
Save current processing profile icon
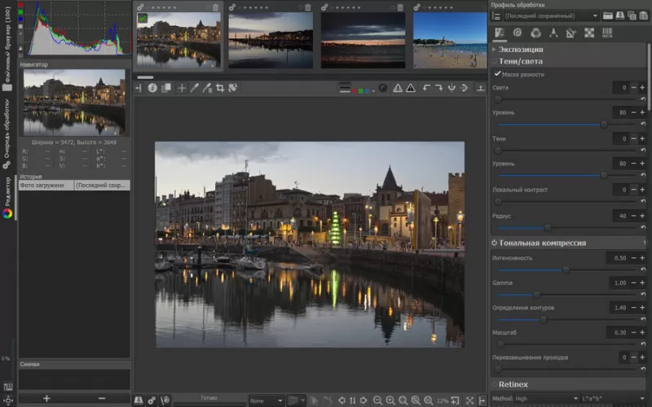[x=620, y=15]
